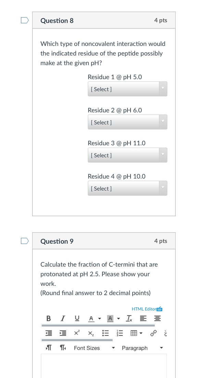Flag Question 8 for review

pyautogui.click(x=25, y=21)
